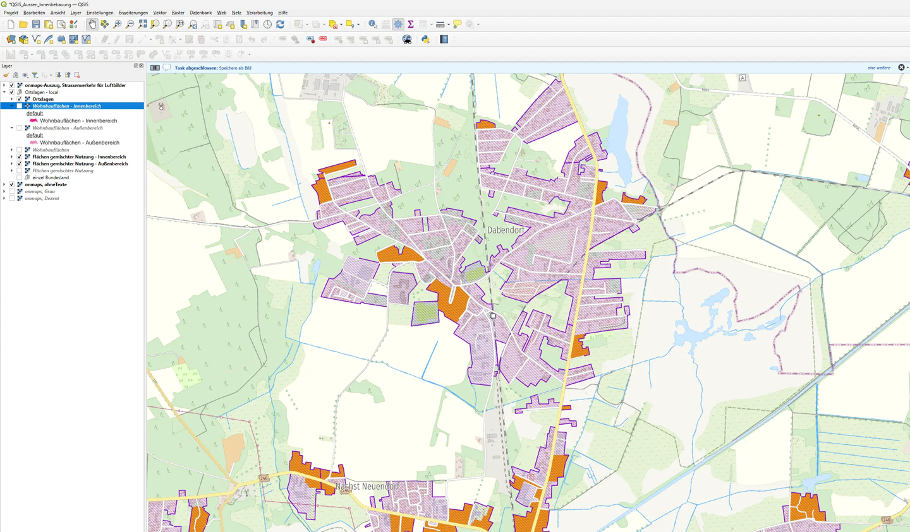910x532 pixels.
Task: Uncheck Flächen gemischter Nutzung - Außenbereich
Action: click(19, 163)
